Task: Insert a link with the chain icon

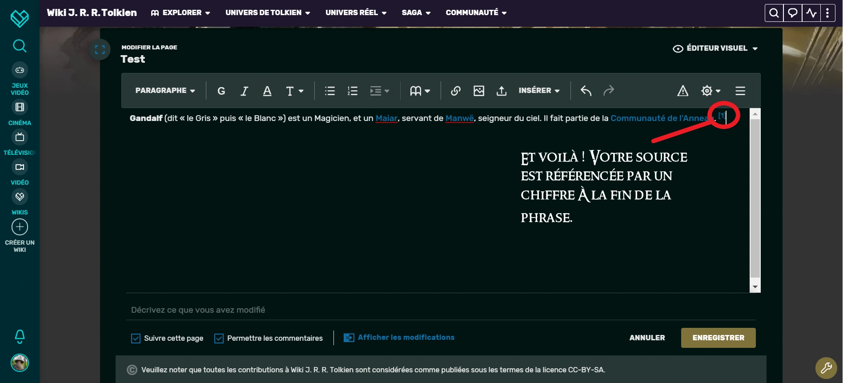Action: point(456,91)
